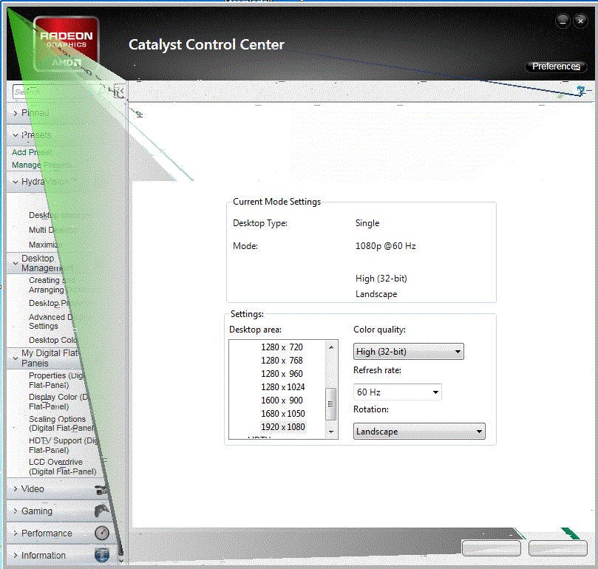Open HDTV Support (Digital Flat-Panel)
The height and width of the screenshot is (569, 598).
pos(64,445)
